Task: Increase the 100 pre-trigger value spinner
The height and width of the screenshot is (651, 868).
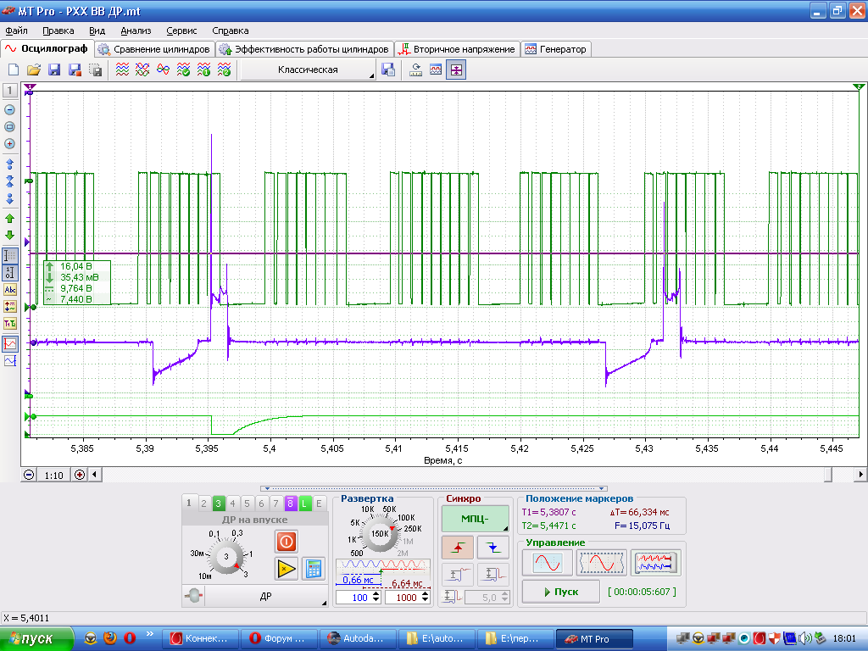Action: 376,594
